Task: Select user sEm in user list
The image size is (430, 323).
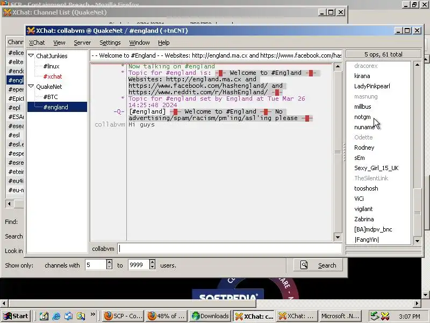Action: (360, 158)
